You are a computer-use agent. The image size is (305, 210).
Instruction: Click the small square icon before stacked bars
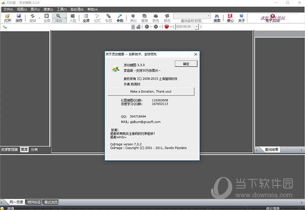coord(133,27)
